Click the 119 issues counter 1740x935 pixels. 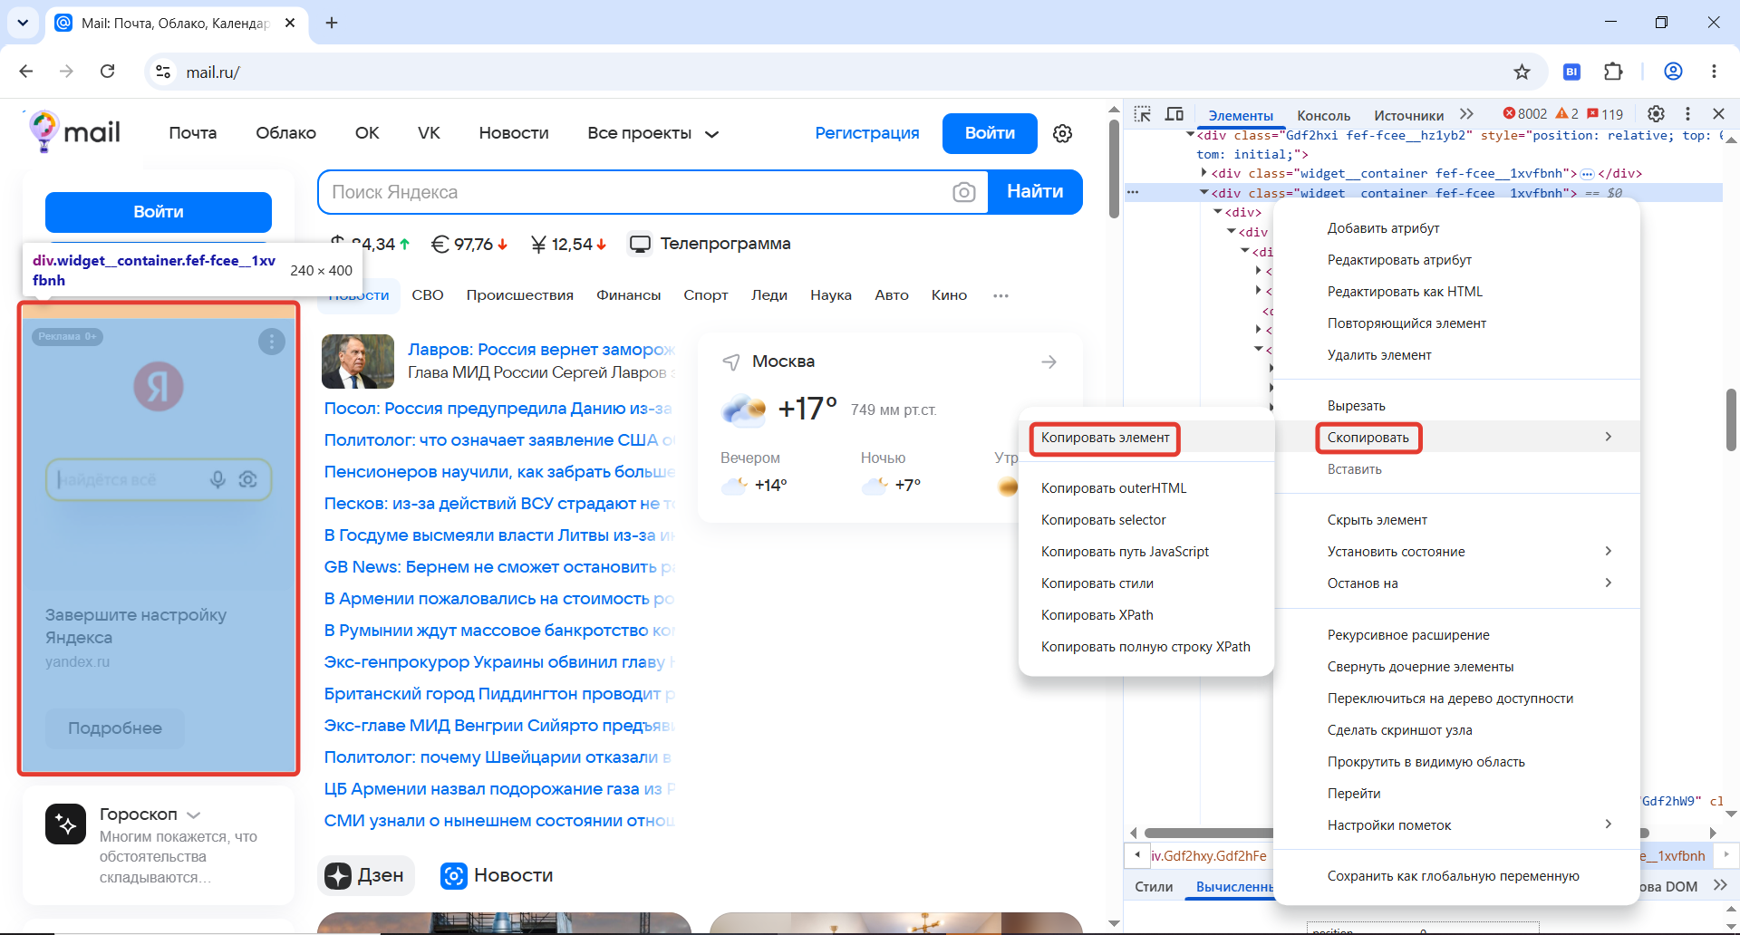pyautogui.click(x=1605, y=114)
